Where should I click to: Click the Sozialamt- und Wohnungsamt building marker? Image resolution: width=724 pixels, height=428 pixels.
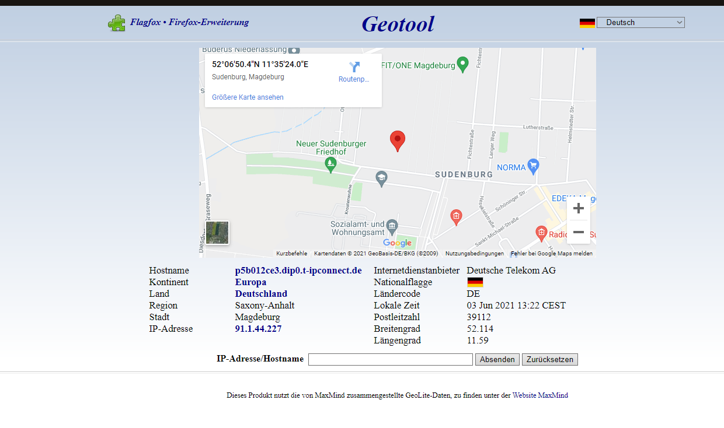tap(392, 225)
